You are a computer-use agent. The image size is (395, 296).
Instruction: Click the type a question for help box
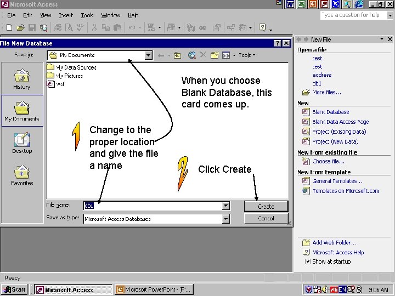pos(353,15)
